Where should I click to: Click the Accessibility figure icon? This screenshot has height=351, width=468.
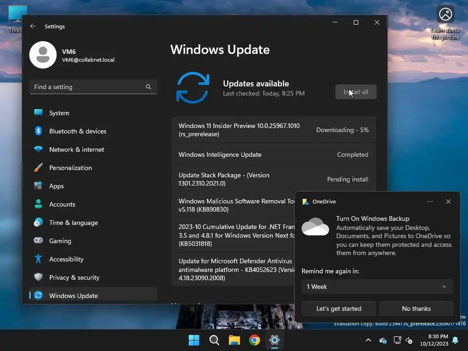coord(38,259)
